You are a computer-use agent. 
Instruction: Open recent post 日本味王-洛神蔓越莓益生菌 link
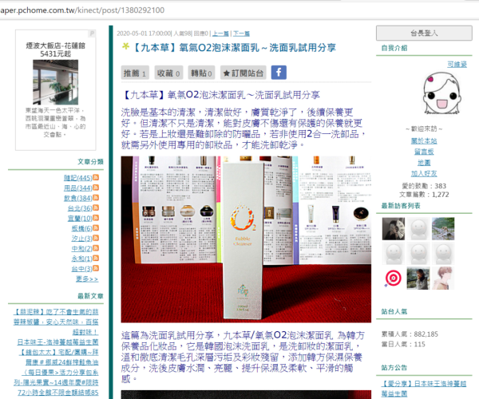pos(57,342)
